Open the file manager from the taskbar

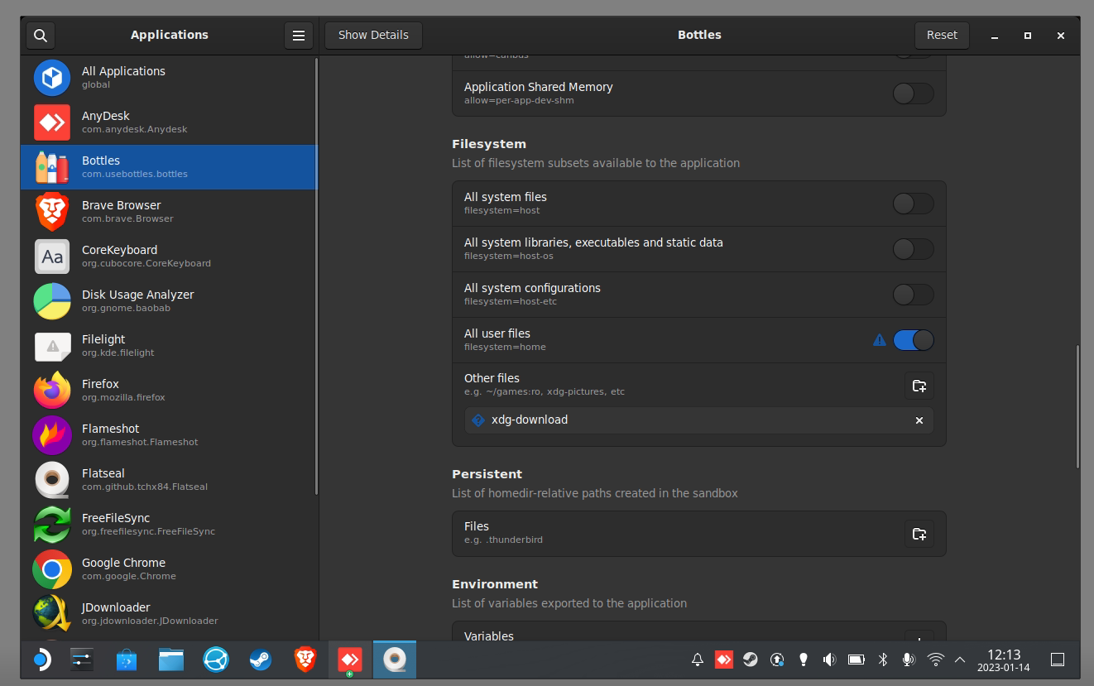coord(171,660)
